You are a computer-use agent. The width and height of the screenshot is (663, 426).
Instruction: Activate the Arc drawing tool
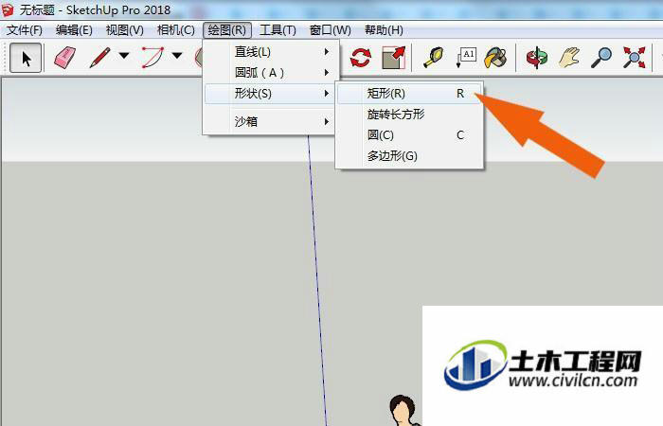152,58
